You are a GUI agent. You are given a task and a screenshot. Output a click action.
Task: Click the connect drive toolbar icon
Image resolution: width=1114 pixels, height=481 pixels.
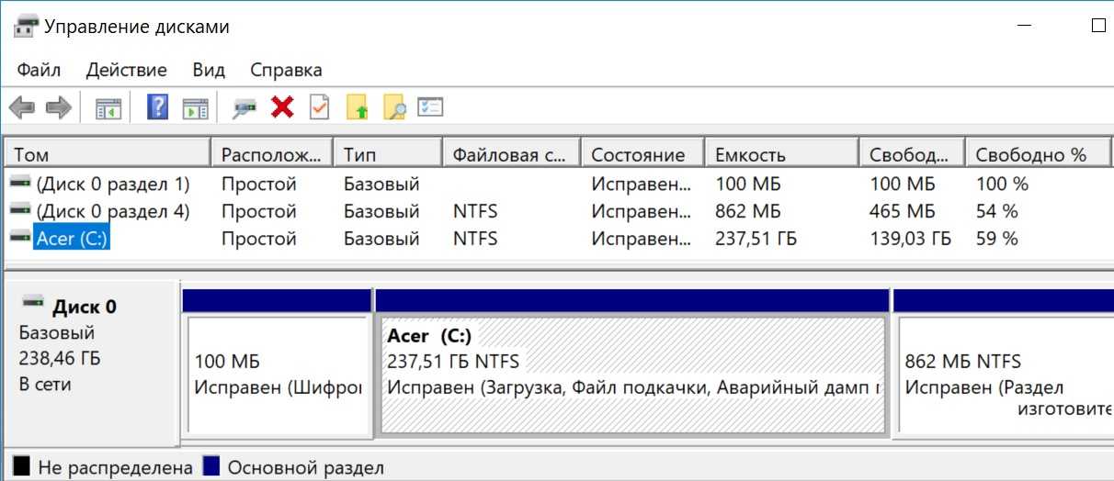pos(244,108)
